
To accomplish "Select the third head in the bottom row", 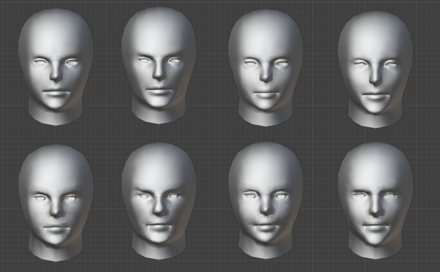I will point(266,200).
